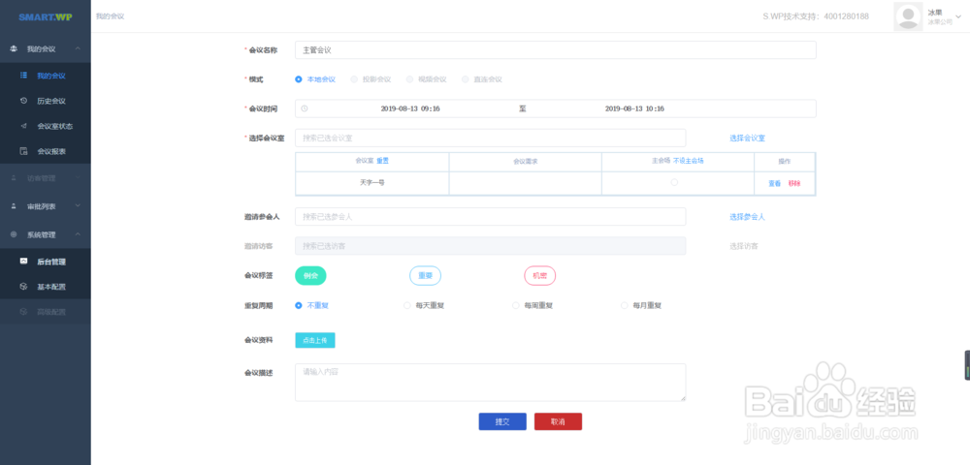
Task: Click the history clock icon beside 历史会议
Action: [23, 101]
